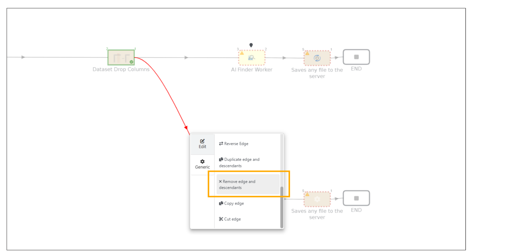This screenshot has width=518, height=252.
Task: Select Copy edge option
Action: [x=234, y=203]
